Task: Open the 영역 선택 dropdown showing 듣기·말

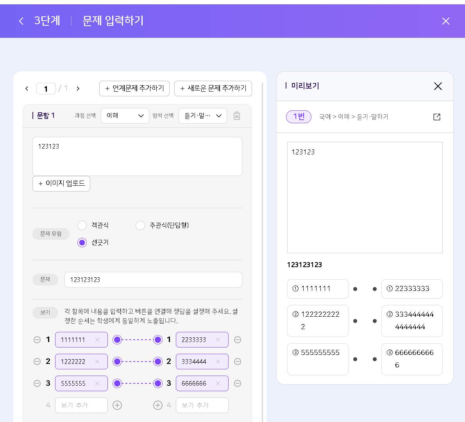Action: (x=202, y=116)
